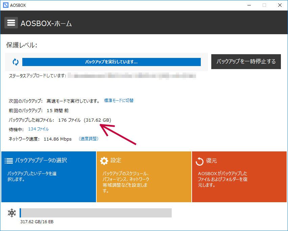
Task: Click the storage usage bar
Action: coord(96,213)
